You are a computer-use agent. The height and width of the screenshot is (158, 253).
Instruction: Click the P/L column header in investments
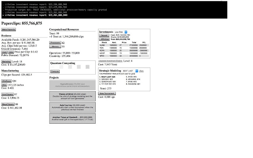(x=144, y=42)
